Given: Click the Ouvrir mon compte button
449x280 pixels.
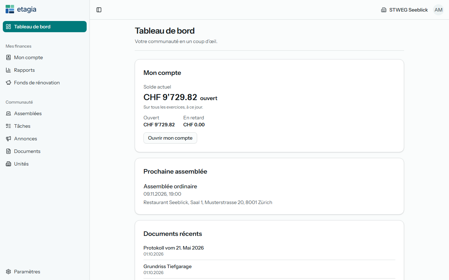Looking at the screenshot, I should click(x=170, y=138).
